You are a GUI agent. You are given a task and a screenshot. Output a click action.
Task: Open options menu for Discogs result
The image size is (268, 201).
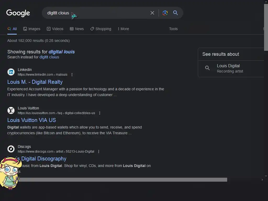point(99,152)
